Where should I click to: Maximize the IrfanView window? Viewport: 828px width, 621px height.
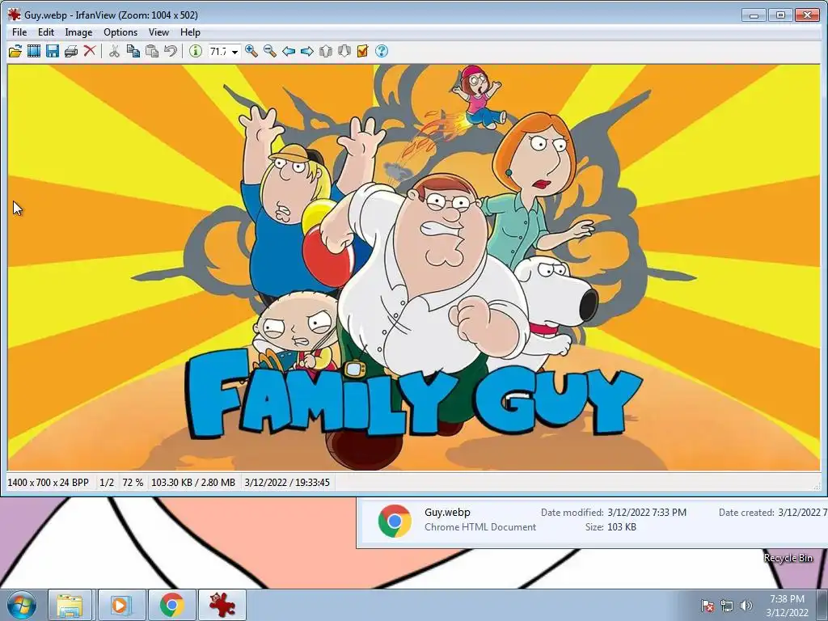tap(780, 15)
